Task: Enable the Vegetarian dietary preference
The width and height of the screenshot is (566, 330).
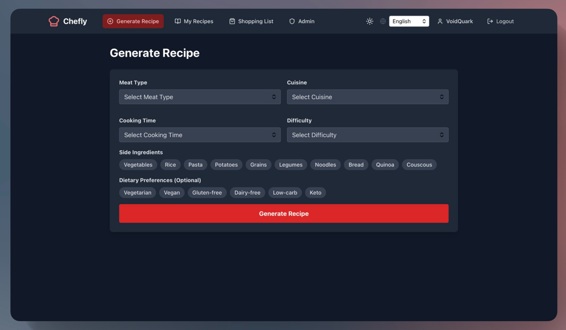Action: [138, 192]
